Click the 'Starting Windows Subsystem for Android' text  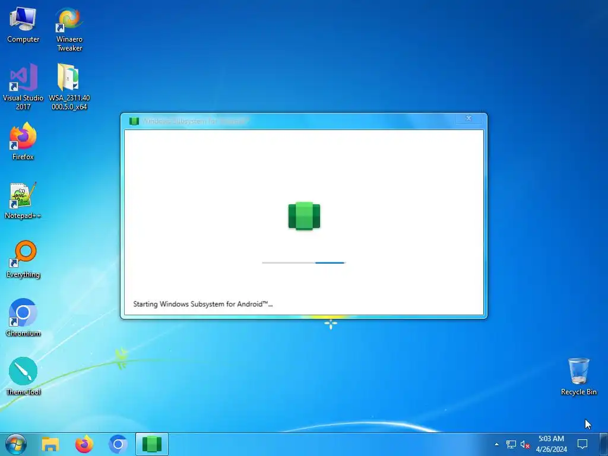tap(203, 304)
